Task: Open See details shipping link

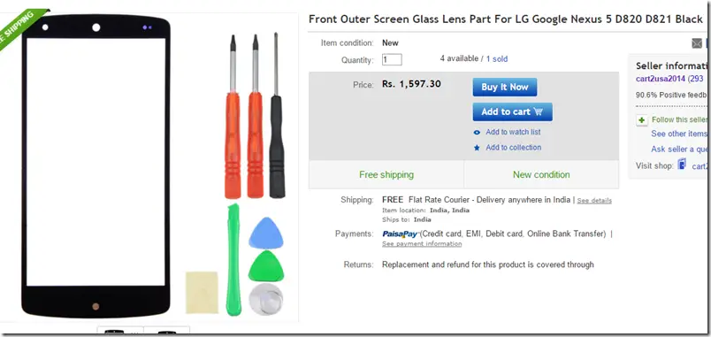Action: point(594,201)
